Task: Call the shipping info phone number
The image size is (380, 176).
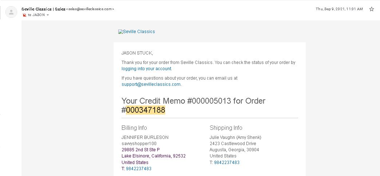Action: pos(227,163)
